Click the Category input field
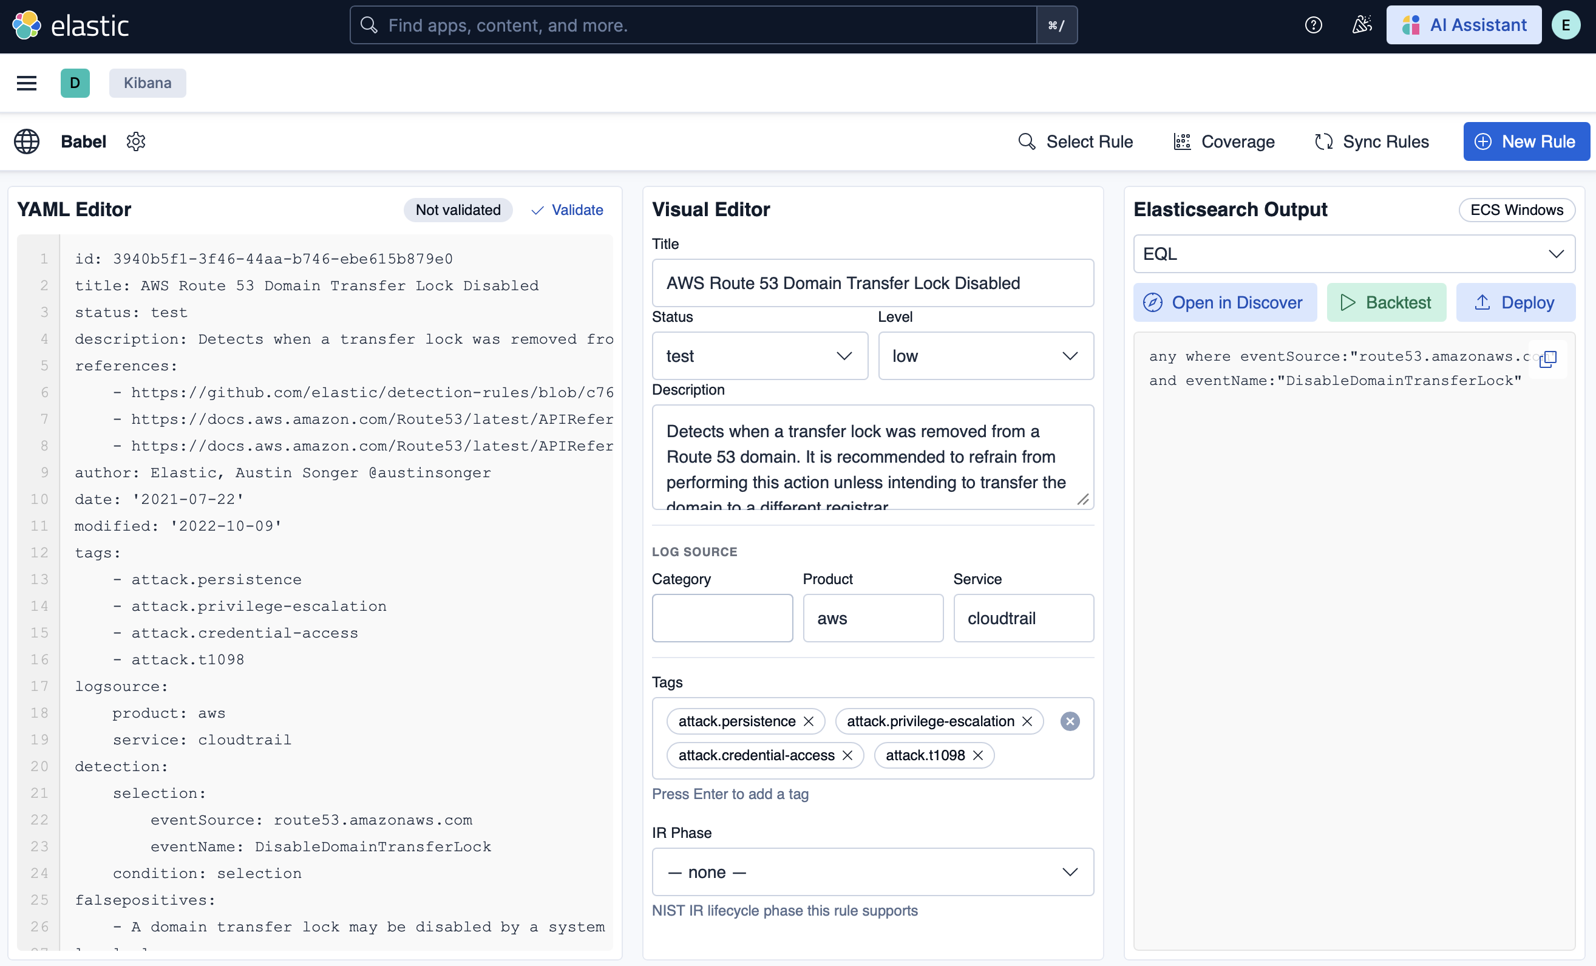The width and height of the screenshot is (1596, 966). 722,618
